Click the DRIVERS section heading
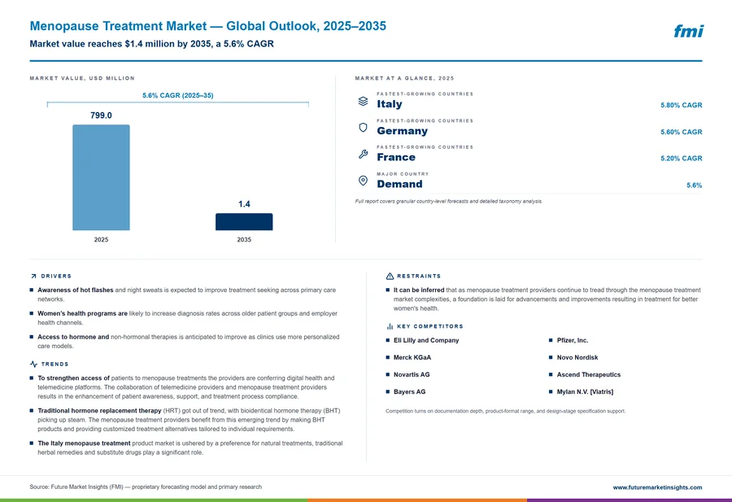Viewport: 732px width, 502px height. pyautogui.click(x=56, y=276)
